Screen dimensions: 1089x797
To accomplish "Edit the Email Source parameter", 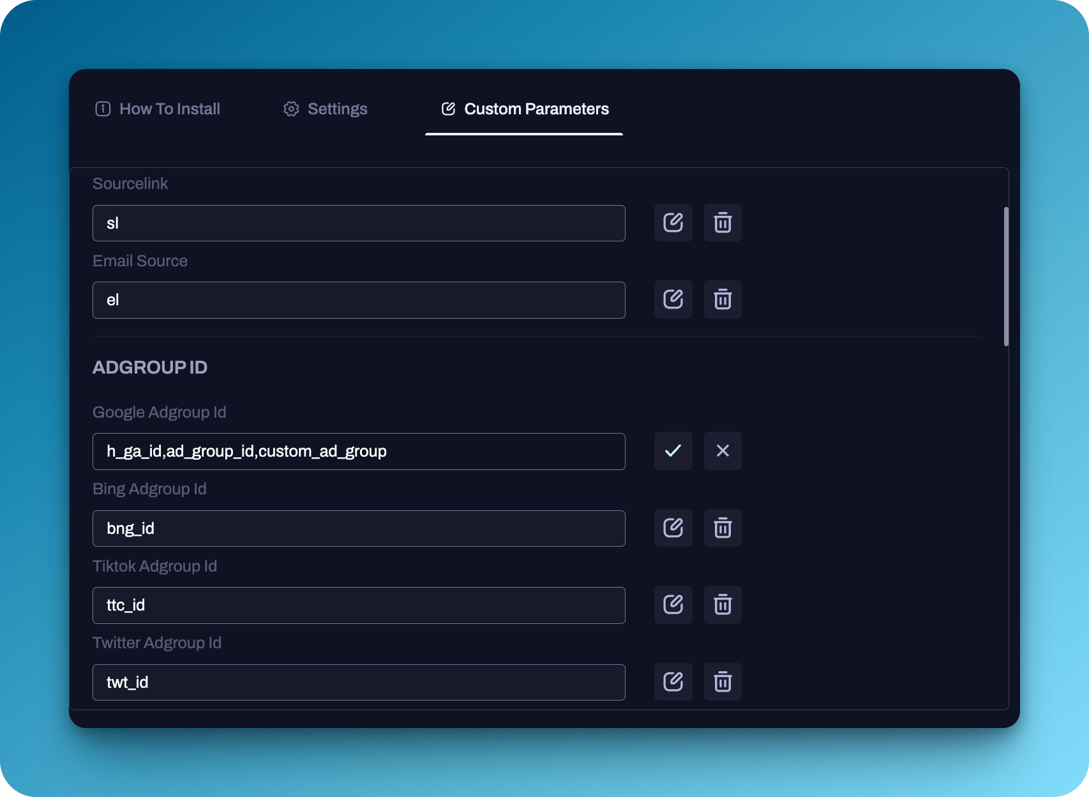I will click(673, 300).
